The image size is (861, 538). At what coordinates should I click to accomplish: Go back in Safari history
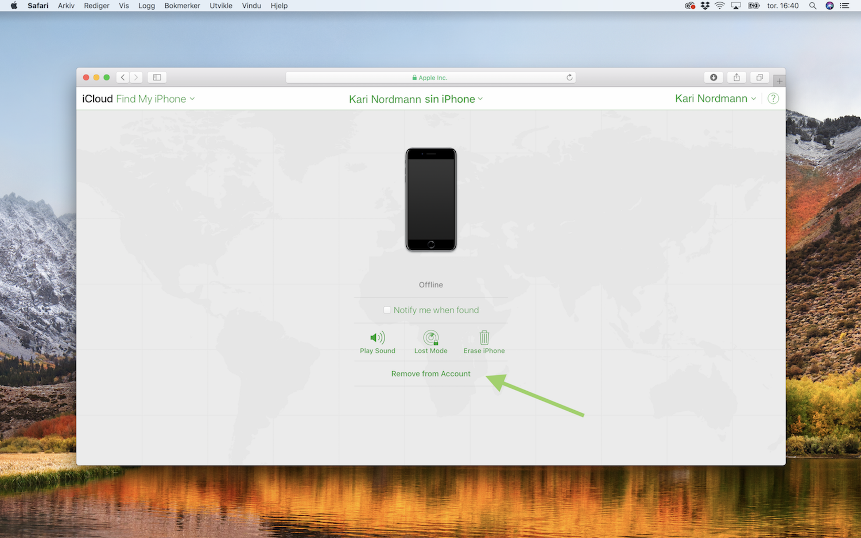(123, 77)
